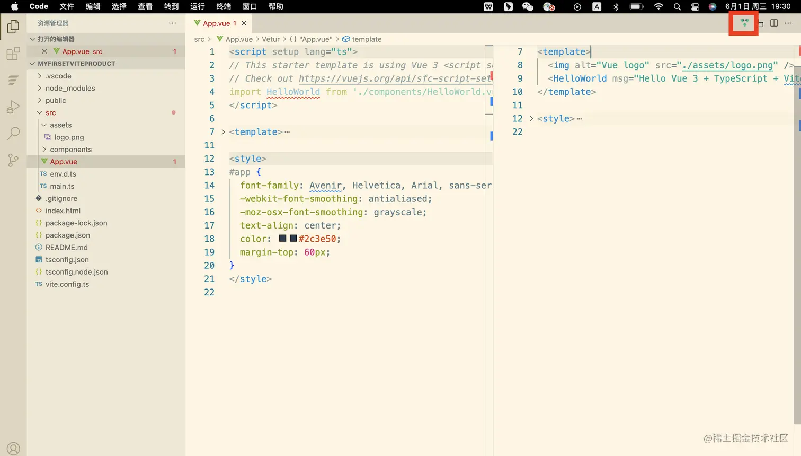The height and width of the screenshot is (456, 801).
Task: Open the Extensions view in the activity bar
Action: [x=13, y=54]
